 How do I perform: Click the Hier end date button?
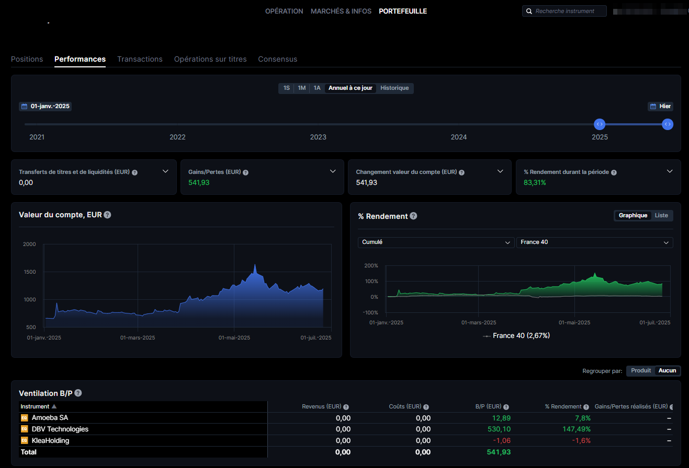coord(660,107)
